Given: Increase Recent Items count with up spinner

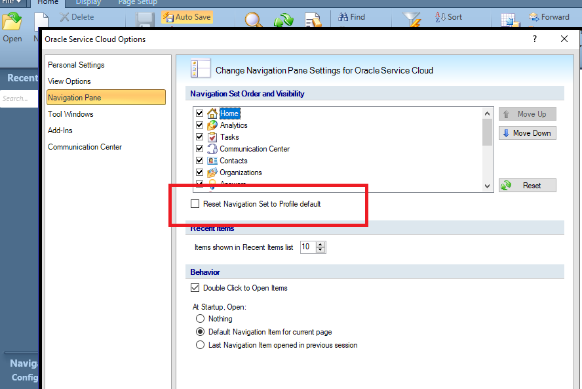Looking at the screenshot, I should [320, 245].
